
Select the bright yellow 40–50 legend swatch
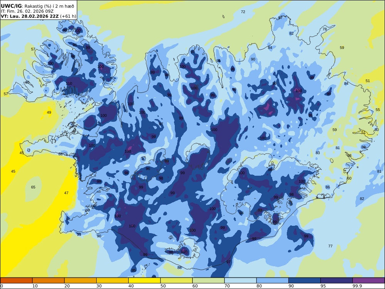click(144, 281)
